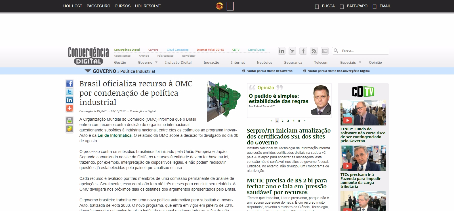Image resolution: width=454 pixels, height=211 pixels.
Task: Go to next opinion with » arrow
Action: [305, 121]
